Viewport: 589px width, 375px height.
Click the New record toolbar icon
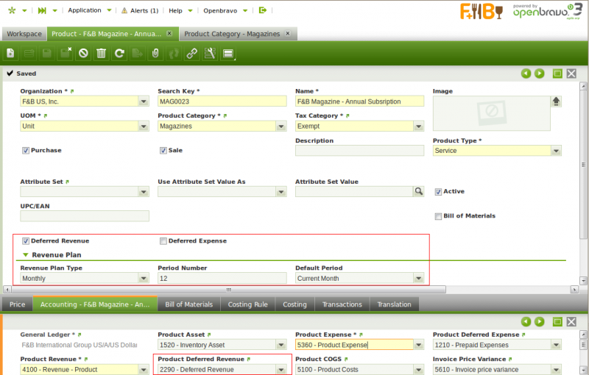(11, 53)
